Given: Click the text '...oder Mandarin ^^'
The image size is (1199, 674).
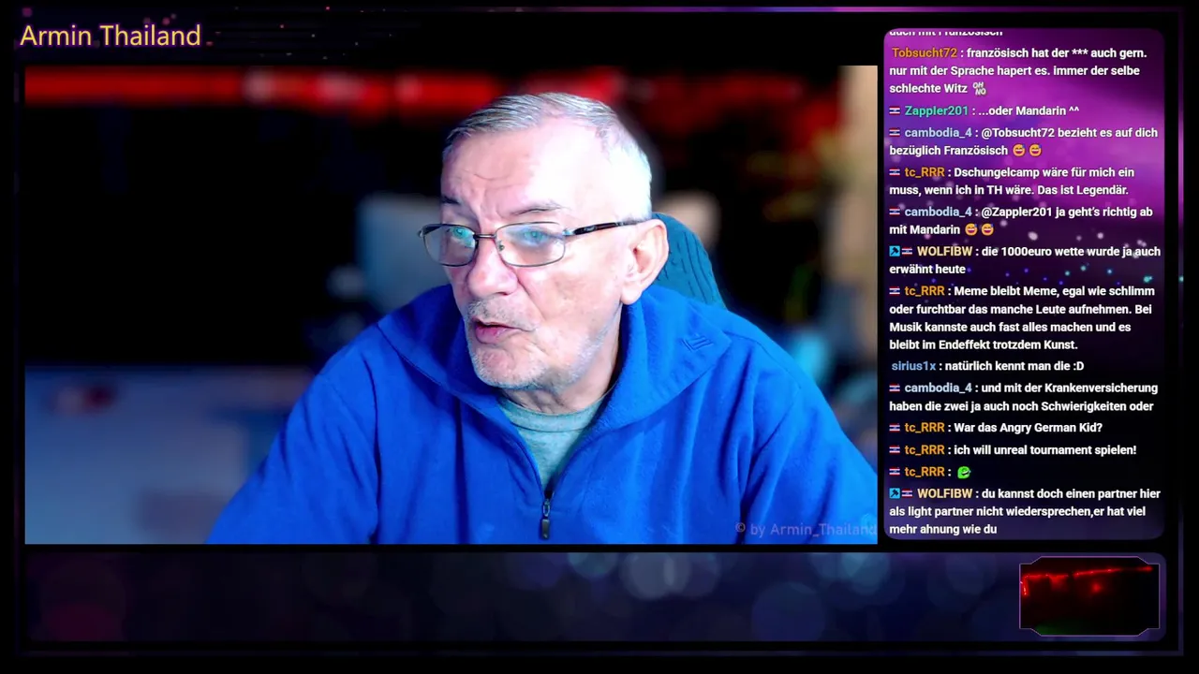Looking at the screenshot, I should (1029, 111).
